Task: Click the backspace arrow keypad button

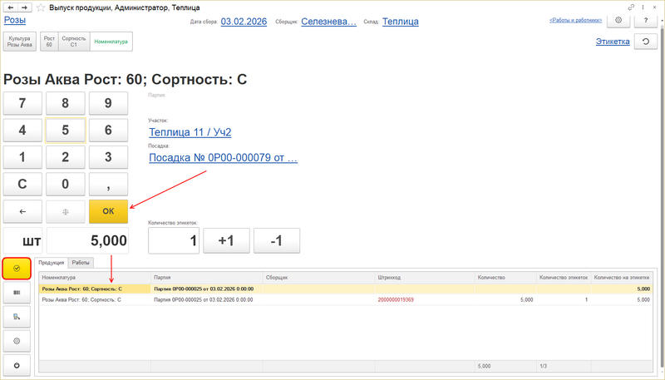Action: (x=22, y=211)
